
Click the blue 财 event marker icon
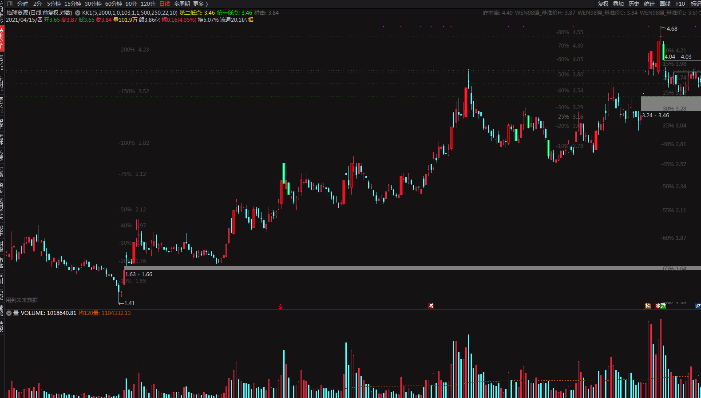coord(698,306)
